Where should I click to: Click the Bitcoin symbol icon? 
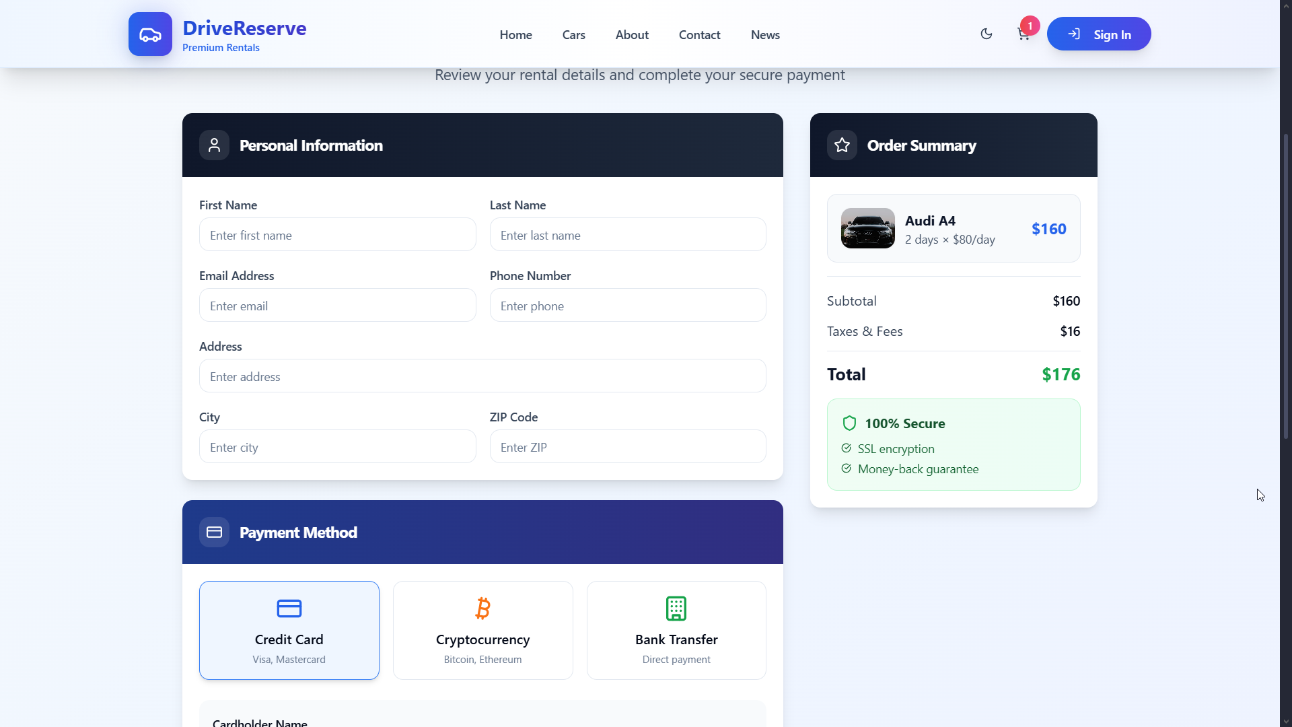[482, 609]
